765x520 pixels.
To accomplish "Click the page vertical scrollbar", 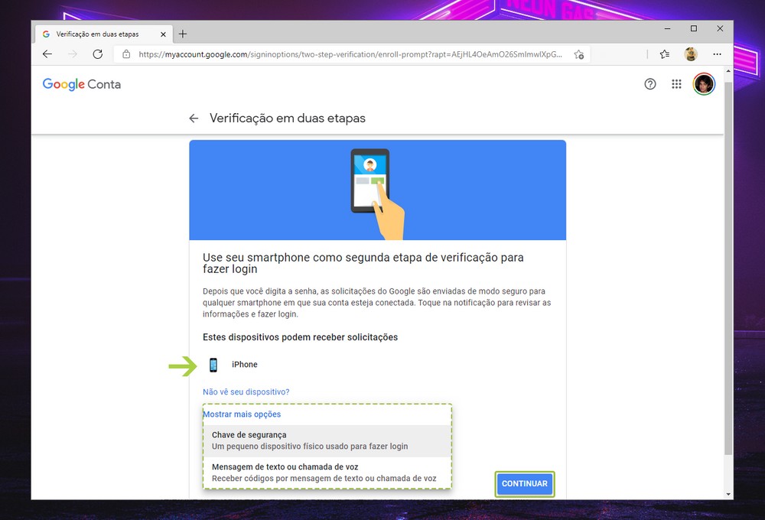I will click(x=728, y=268).
